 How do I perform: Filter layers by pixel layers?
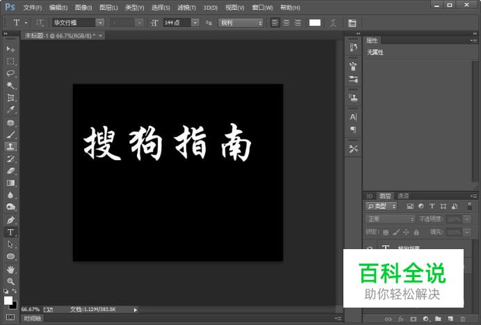410,206
